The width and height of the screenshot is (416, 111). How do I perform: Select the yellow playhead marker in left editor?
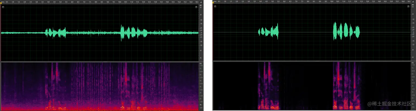tap(1, 3)
